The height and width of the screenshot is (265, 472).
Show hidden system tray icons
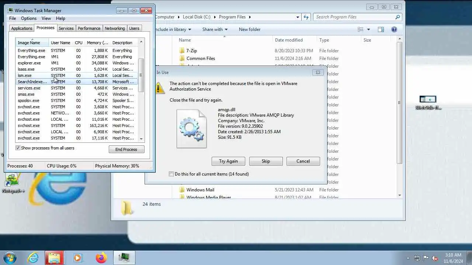click(408, 258)
